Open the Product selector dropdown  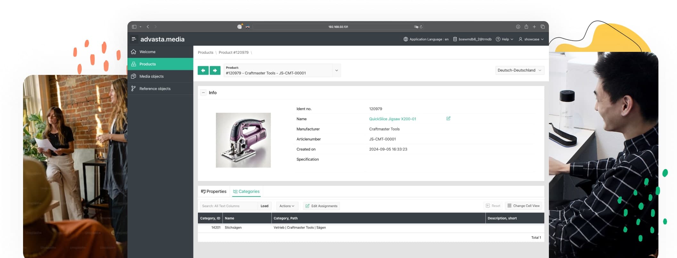point(336,70)
